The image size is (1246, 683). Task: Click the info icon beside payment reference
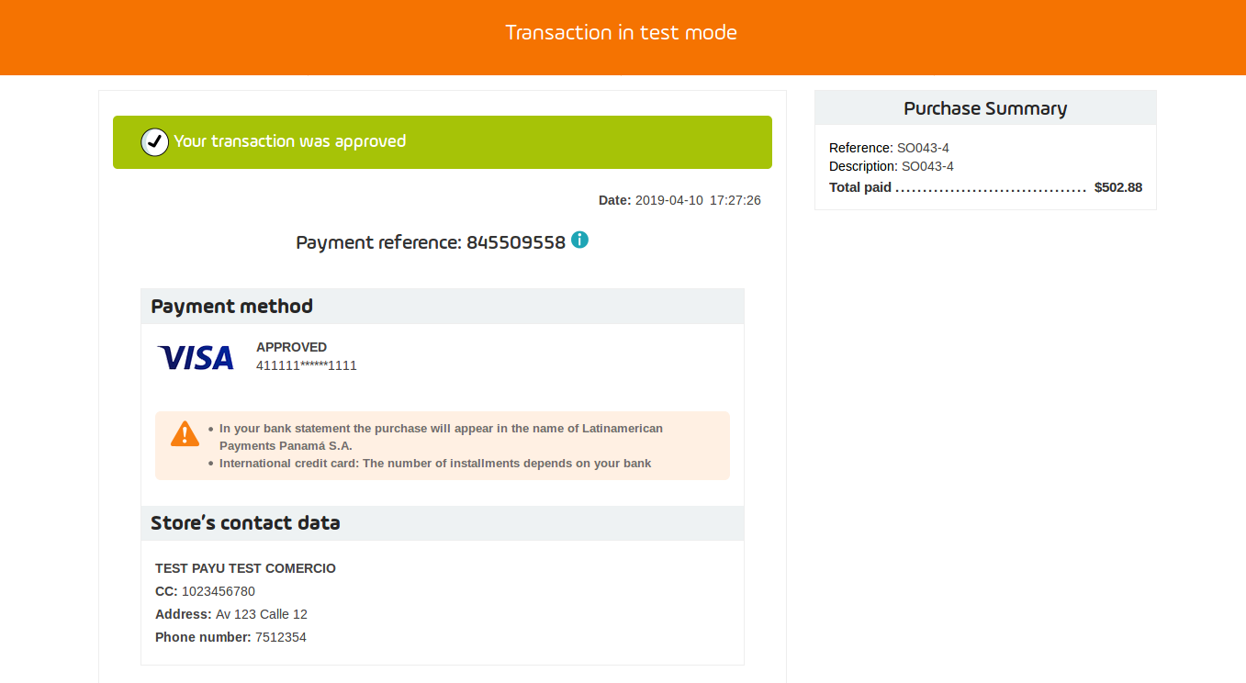pos(579,240)
